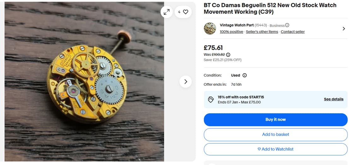Expand seller details with the right chevron
Screen dimensions: 354x165
tap(344, 29)
